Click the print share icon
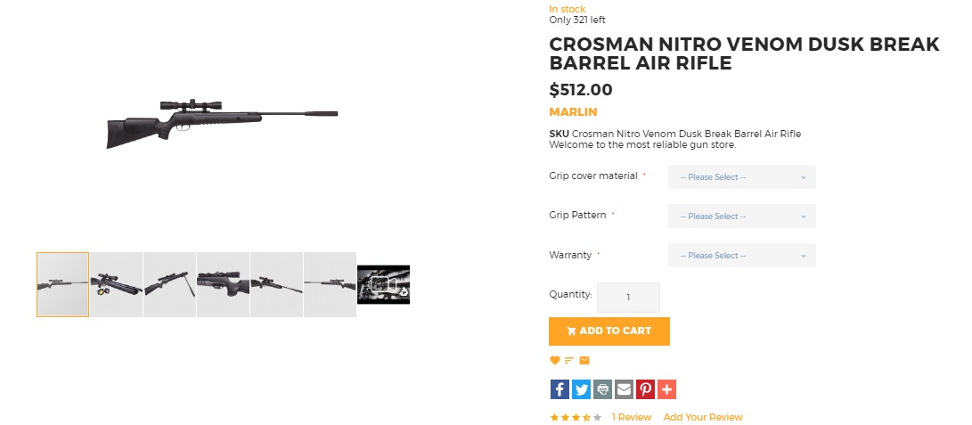Viewport: 972px width, 425px height. (x=602, y=389)
